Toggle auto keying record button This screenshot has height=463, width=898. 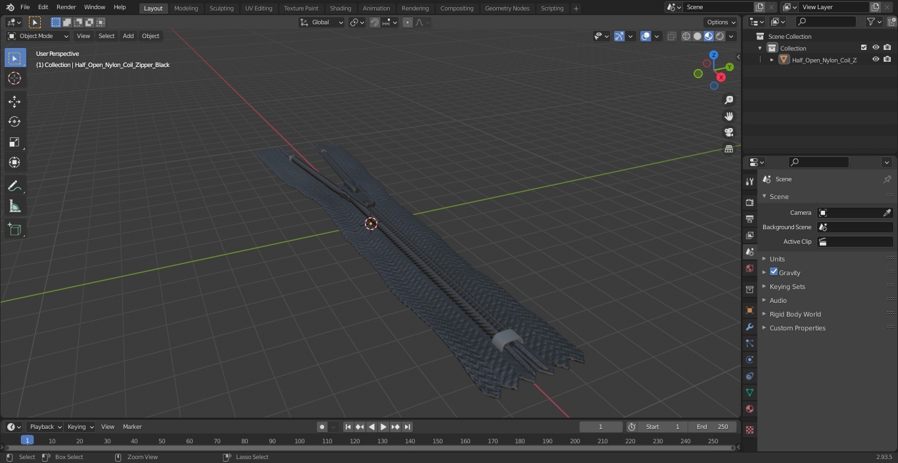[x=322, y=427]
